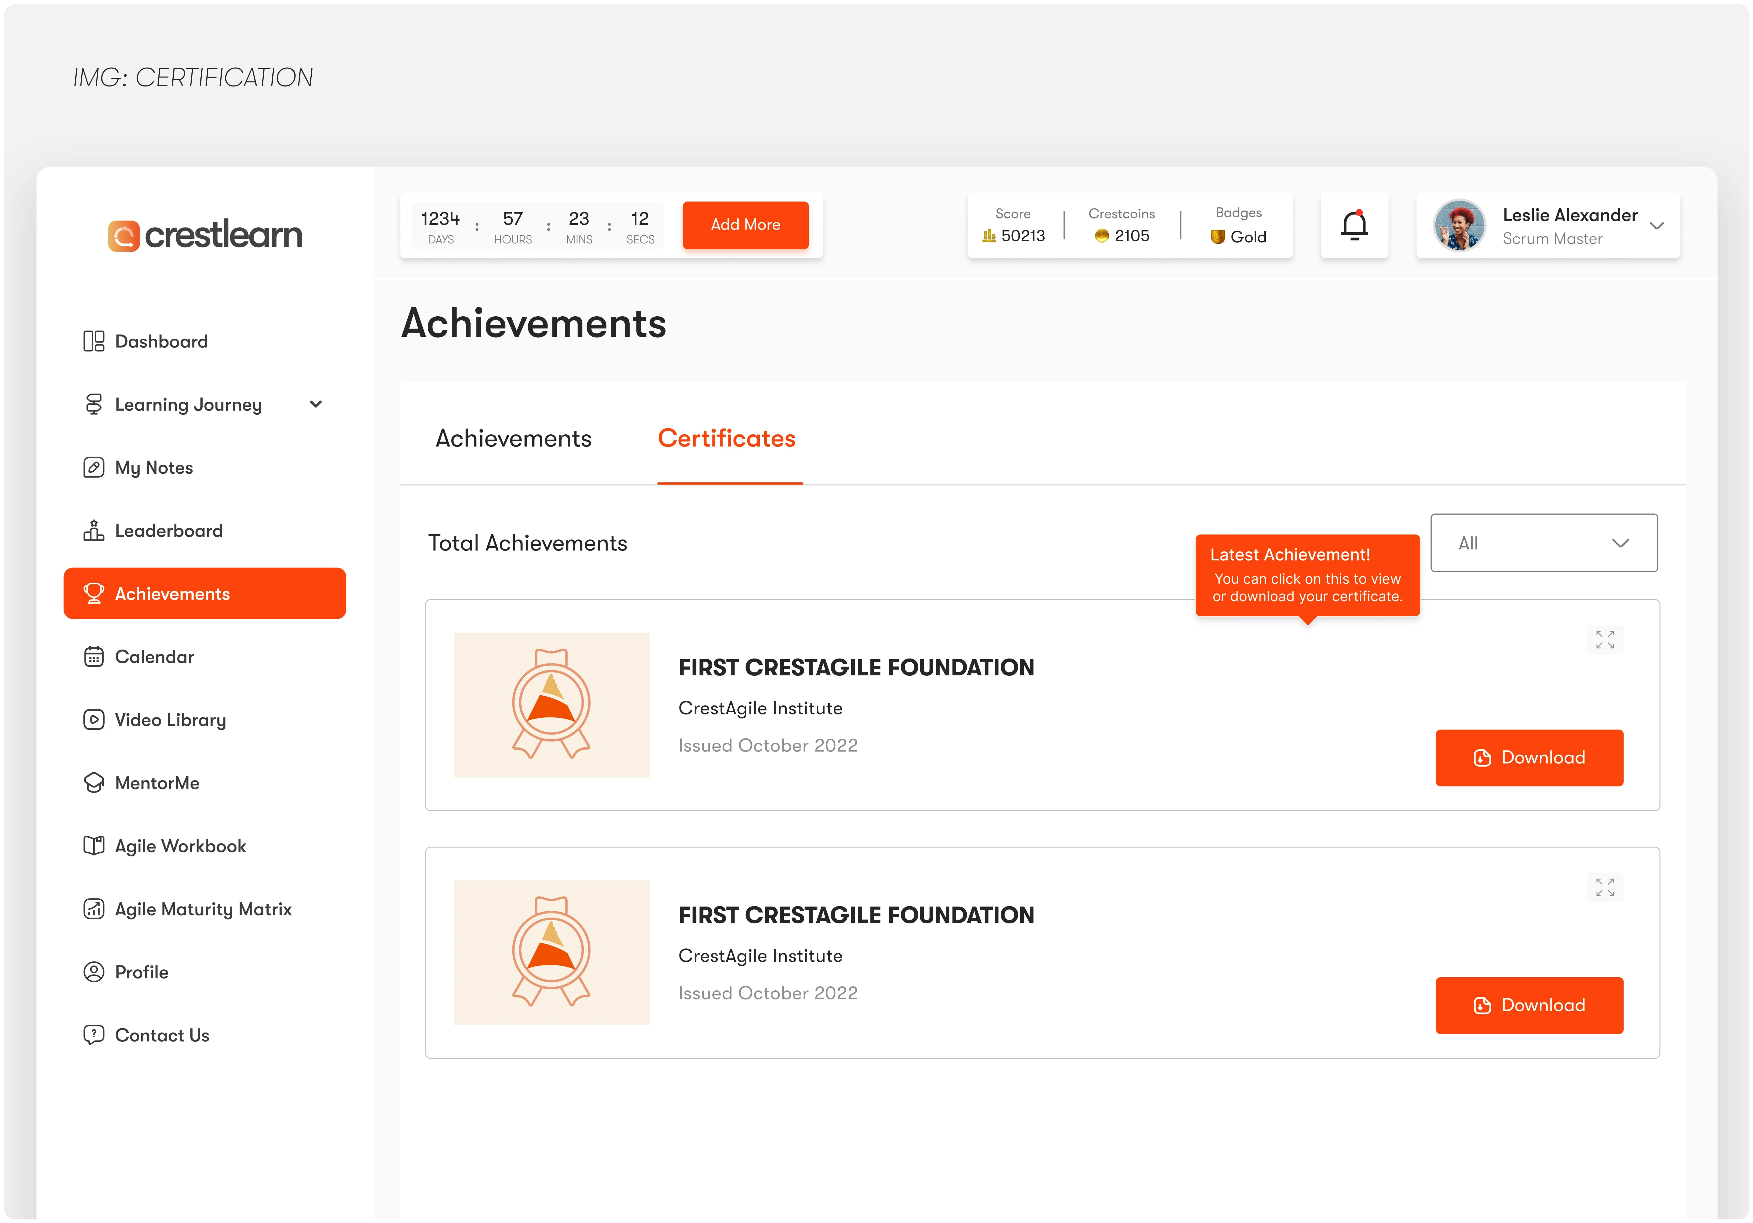Click the Gold badge shield icon

1218,237
